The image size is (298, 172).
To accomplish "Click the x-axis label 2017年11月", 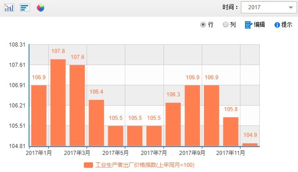I will (x=231, y=153).
